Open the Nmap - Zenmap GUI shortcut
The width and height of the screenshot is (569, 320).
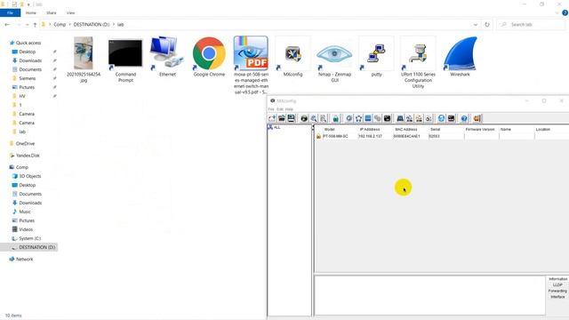coord(334,60)
